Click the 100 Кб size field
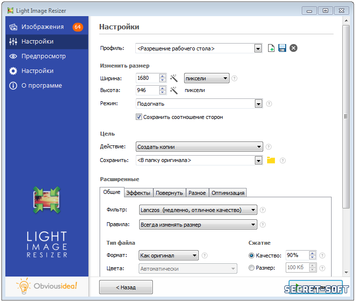Viewport: 356px width, 302px height. point(297,267)
